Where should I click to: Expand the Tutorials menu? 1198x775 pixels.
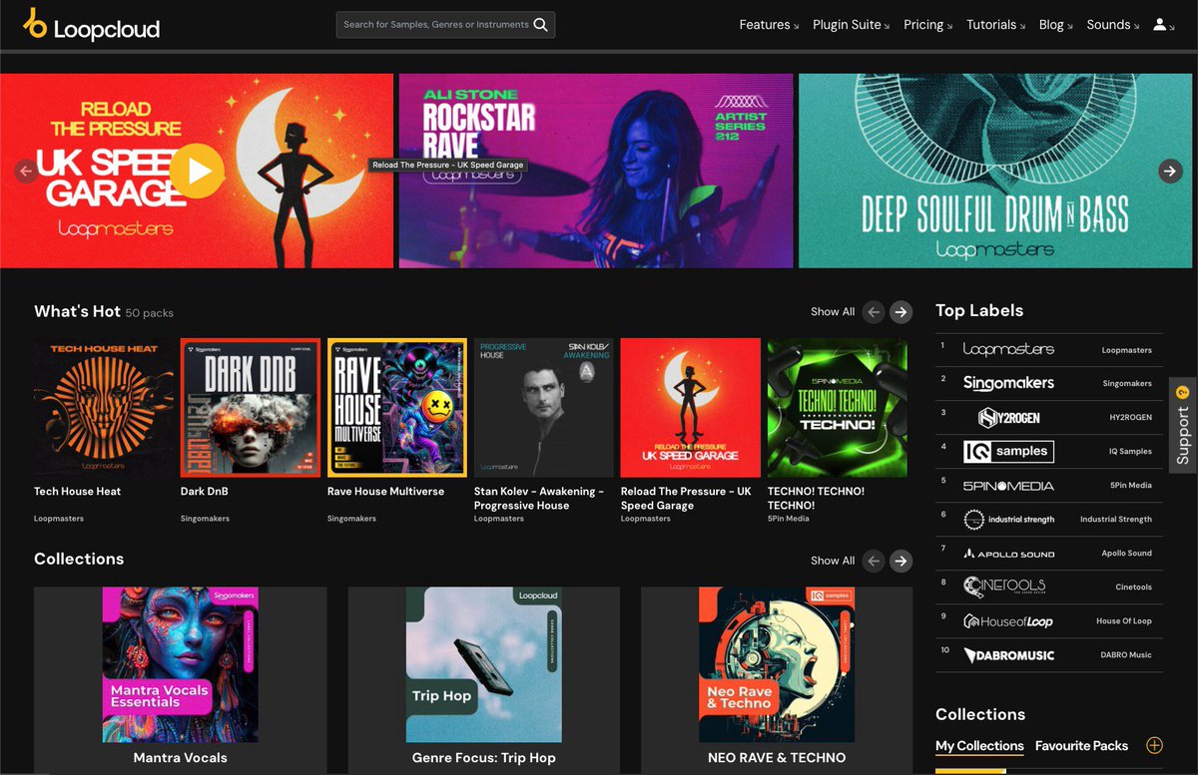point(996,25)
